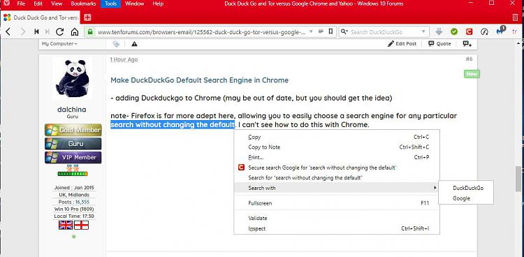524x257 pixels.
Task: Go to the home page
Action: click(x=75, y=31)
